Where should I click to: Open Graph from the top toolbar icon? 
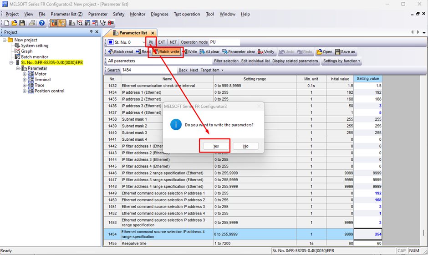pos(79,23)
